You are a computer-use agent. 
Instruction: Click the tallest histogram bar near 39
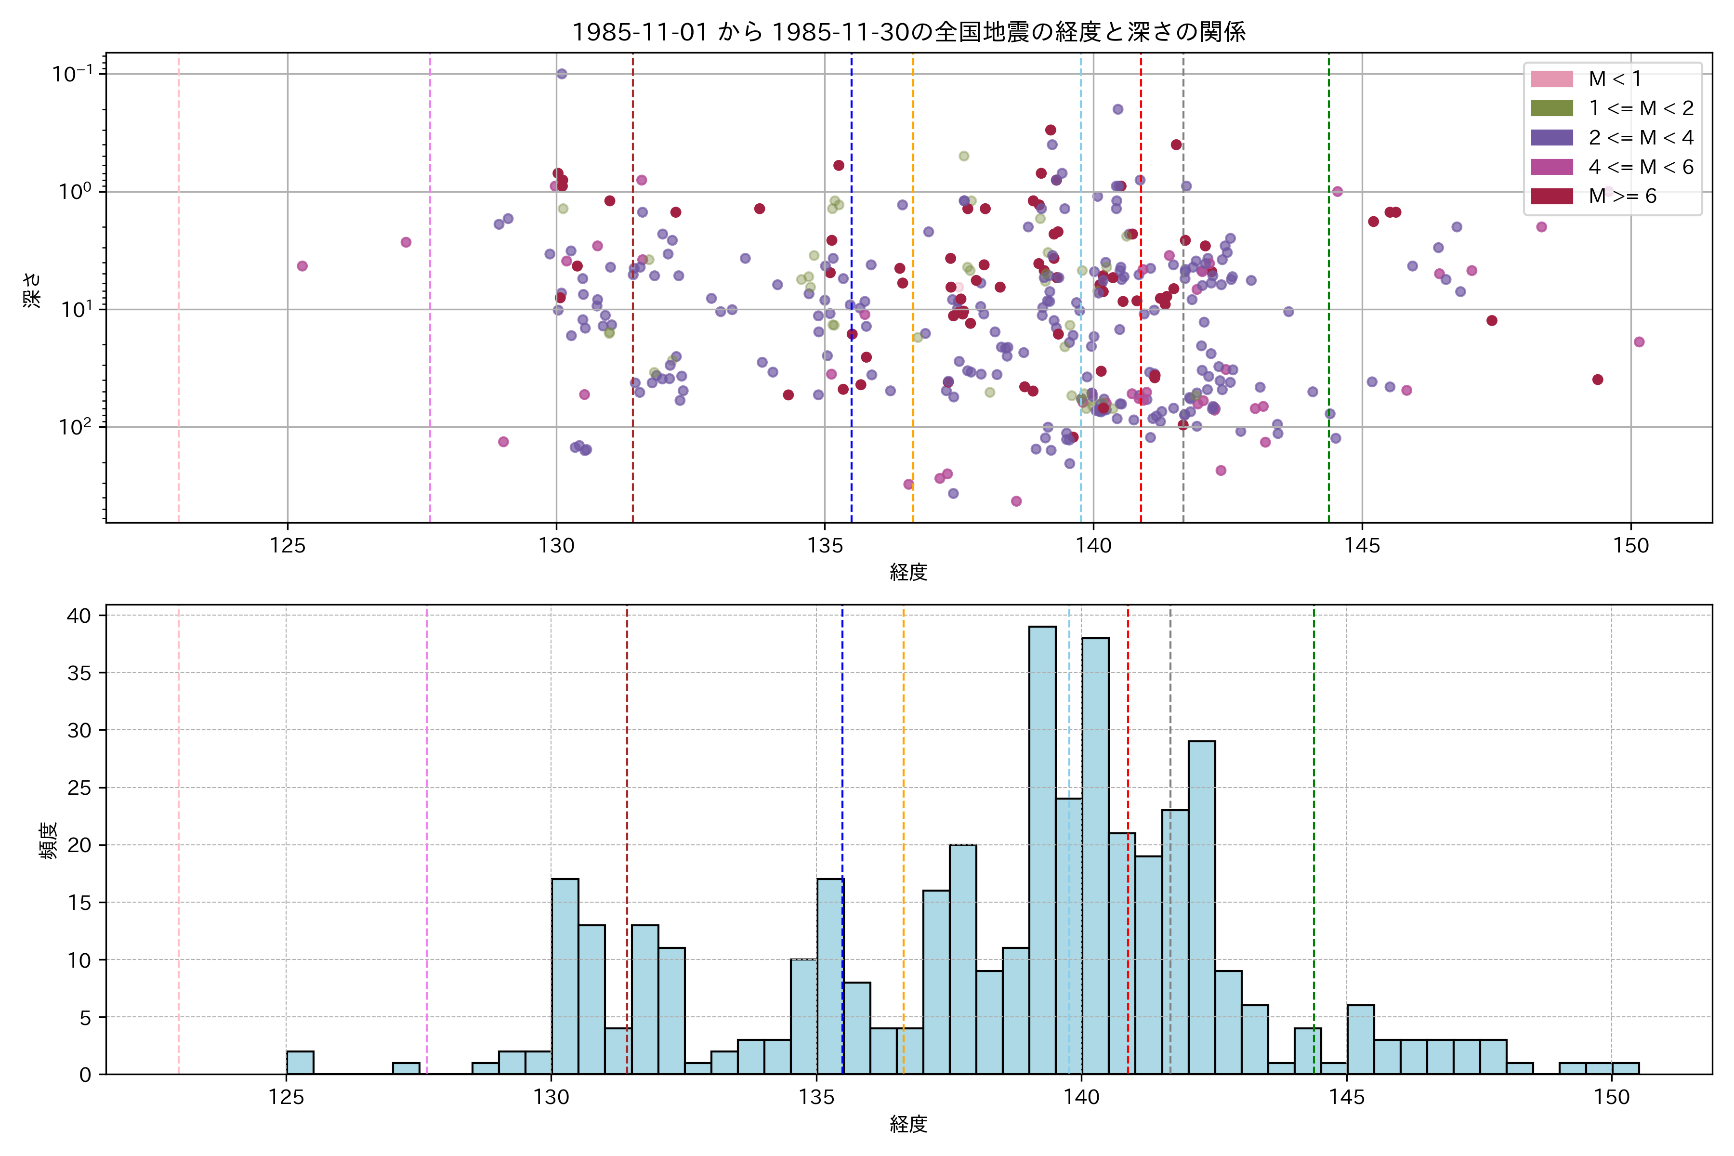pos(1042,848)
